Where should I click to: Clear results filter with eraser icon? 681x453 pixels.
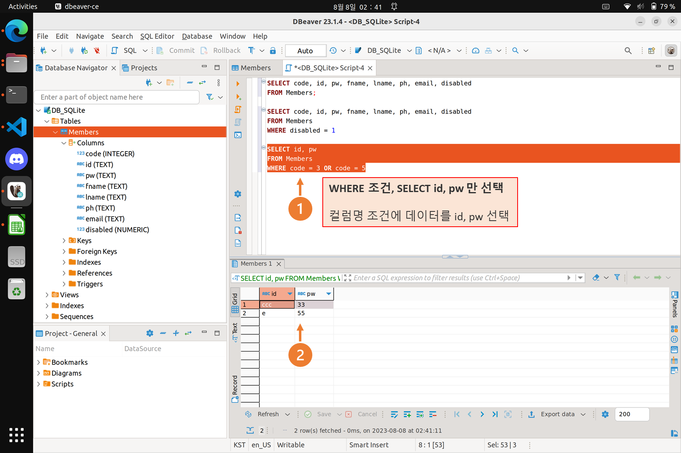tap(596, 277)
